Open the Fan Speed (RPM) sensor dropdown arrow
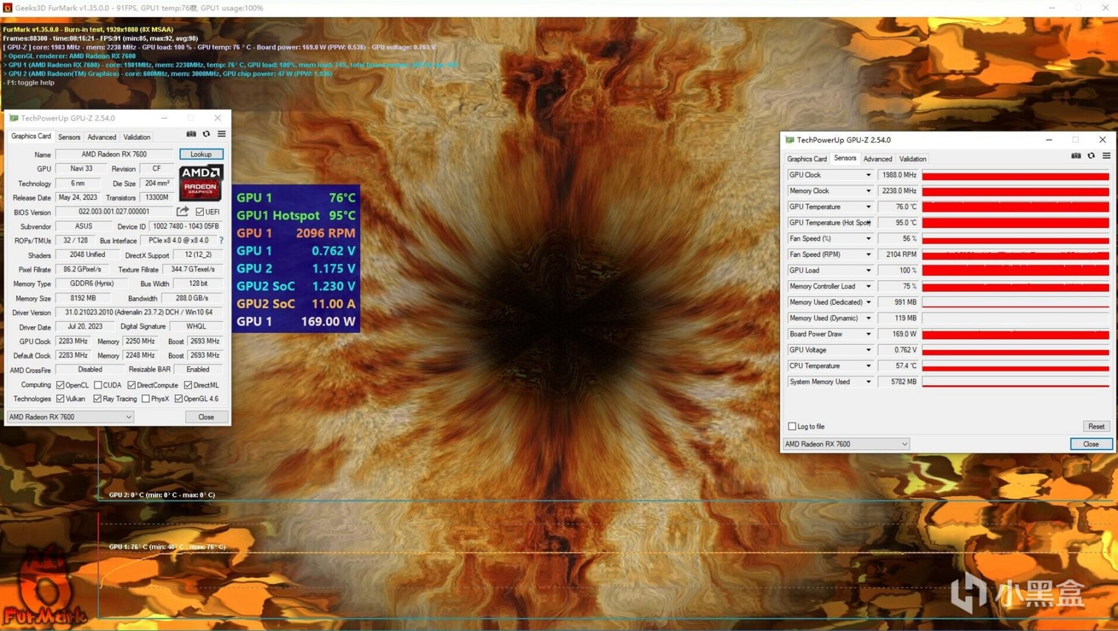Viewport: 1118px width, 631px height. [x=868, y=255]
